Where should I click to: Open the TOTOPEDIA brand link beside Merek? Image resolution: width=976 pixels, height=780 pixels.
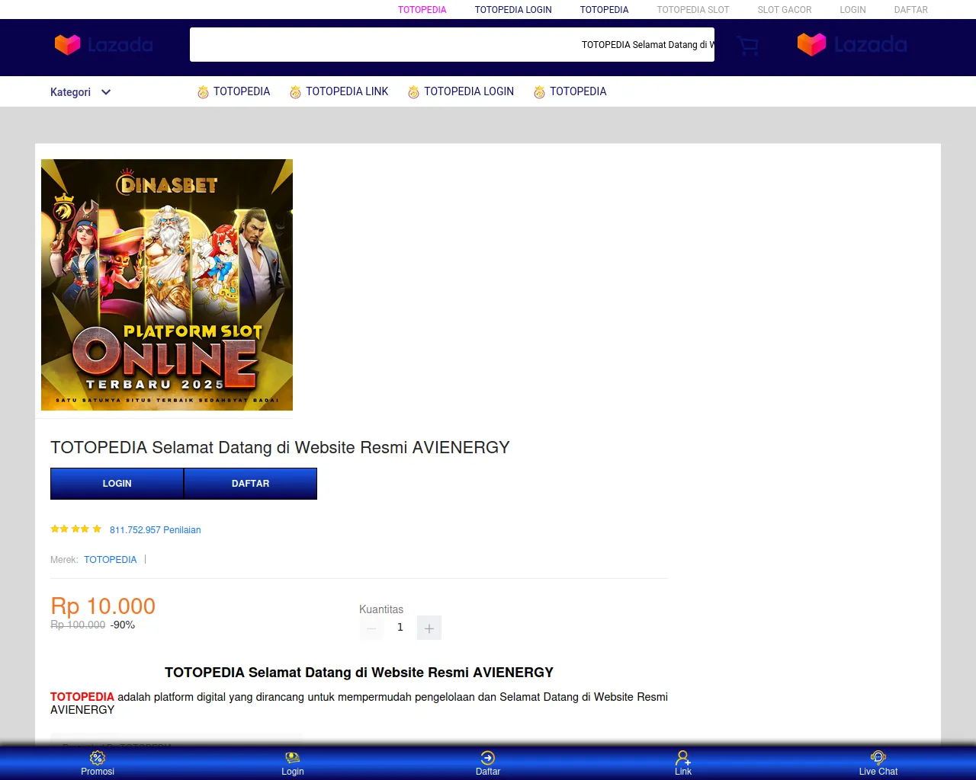(x=111, y=560)
